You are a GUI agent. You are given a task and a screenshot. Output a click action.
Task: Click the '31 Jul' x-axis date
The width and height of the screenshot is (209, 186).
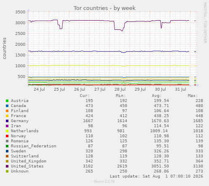point(180,89)
